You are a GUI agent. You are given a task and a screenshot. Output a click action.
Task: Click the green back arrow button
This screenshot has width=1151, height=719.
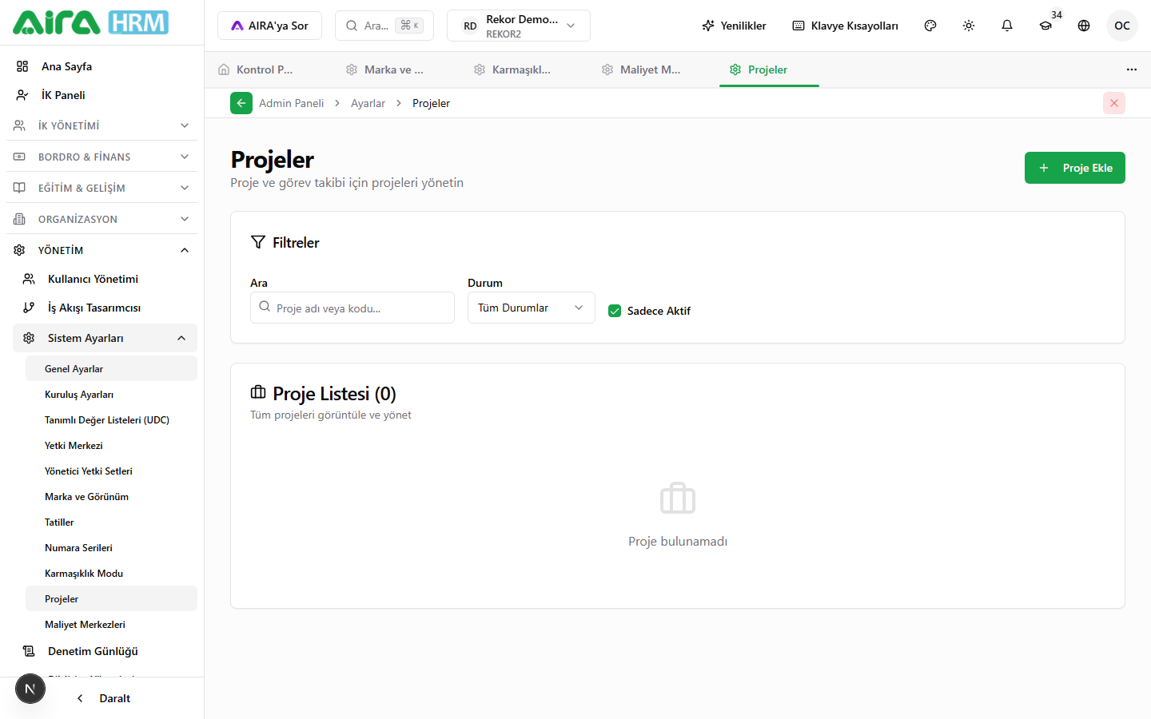click(241, 103)
